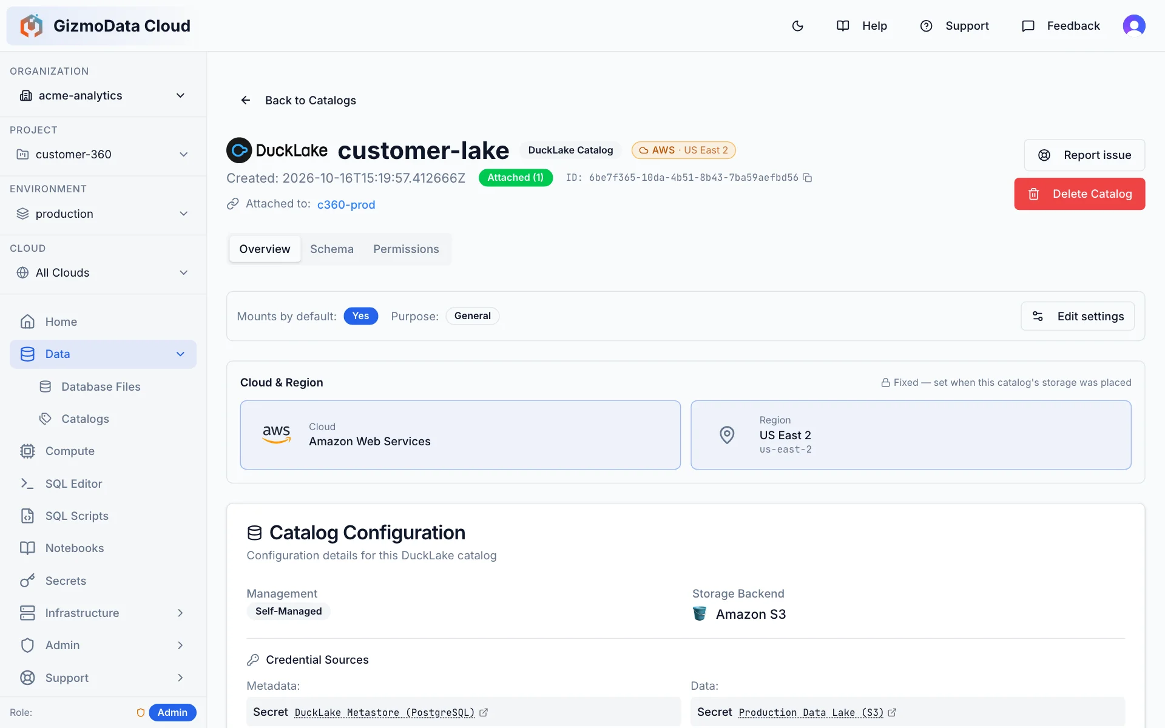Screen dimensions: 1165x728
Task: Open the c360-prod attached link
Action: [x=346, y=204]
